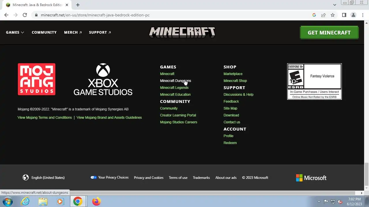Viewport: 369px width, 207px height.
Task: Open the footer Community link
Action: (169, 108)
